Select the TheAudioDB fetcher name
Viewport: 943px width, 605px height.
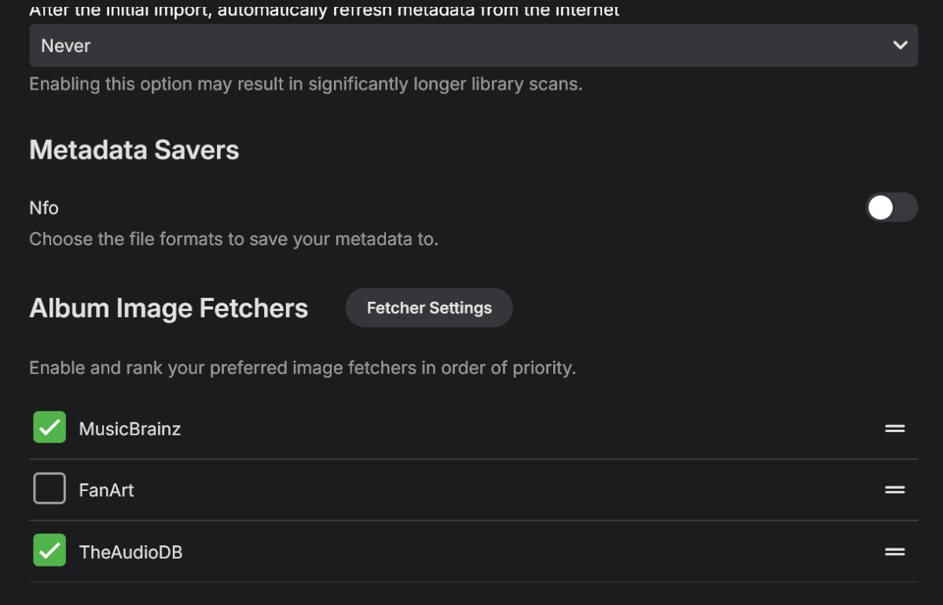130,552
